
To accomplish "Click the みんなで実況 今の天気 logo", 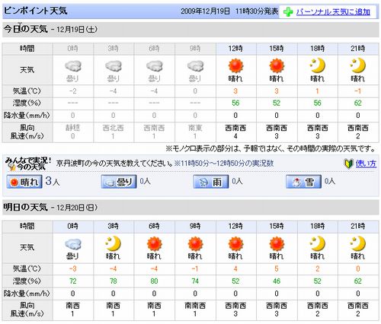I will pos(28,164).
